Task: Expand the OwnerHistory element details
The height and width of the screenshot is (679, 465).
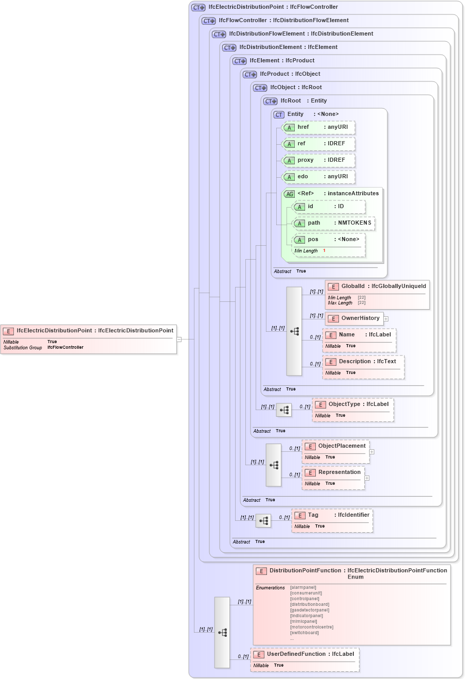Action: point(386,318)
